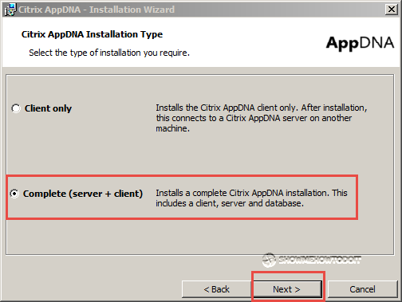Viewport: 402px width, 302px height.
Task: Select the Complete (server + client) radio button
Action: [x=14, y=194]
